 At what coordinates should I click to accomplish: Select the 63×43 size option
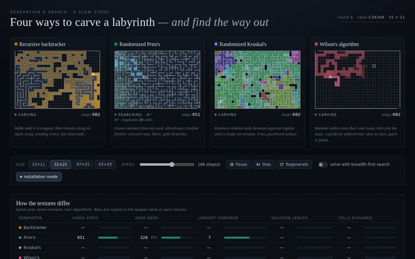pos(105,164)
